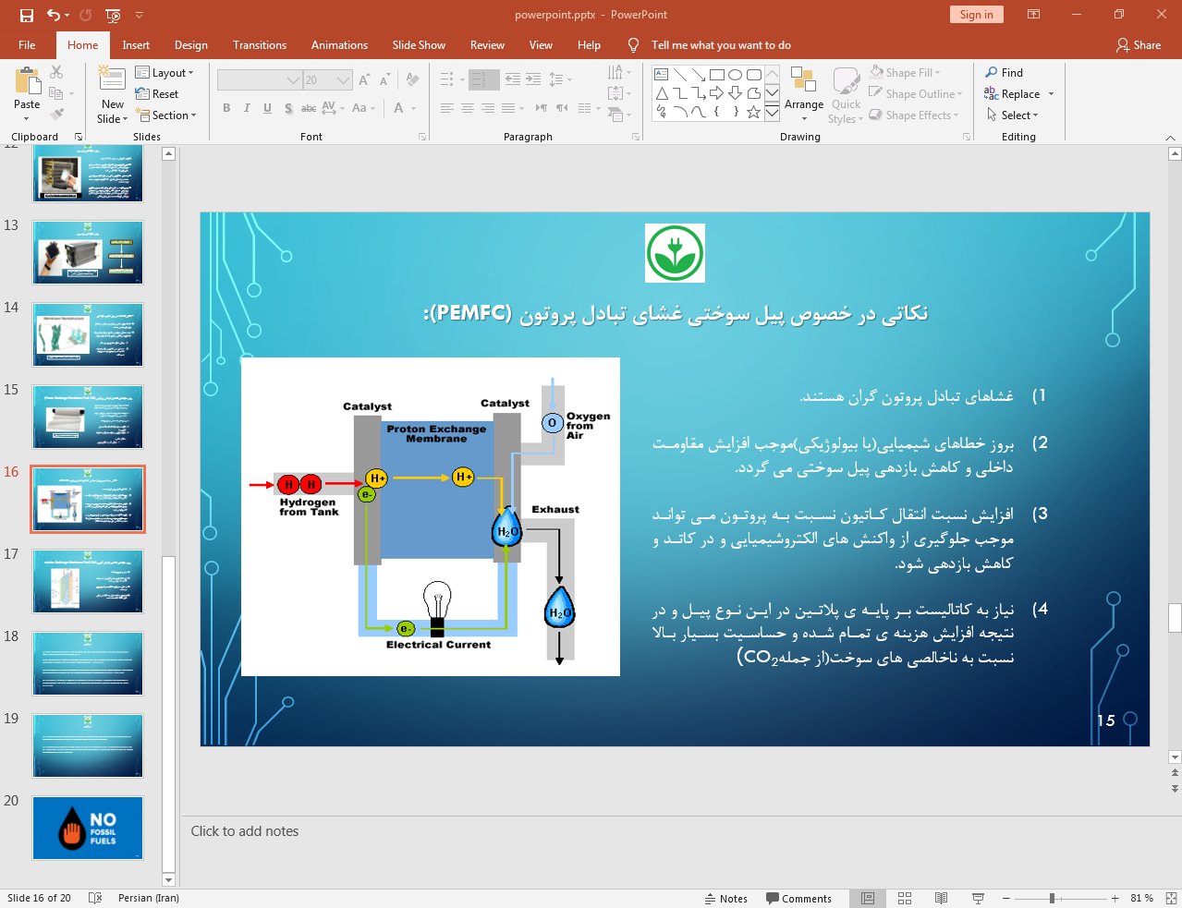The width and height of the screenshot is (1182, 908).
Task: Select the oval shape in gallery
Action: [735, 74]
